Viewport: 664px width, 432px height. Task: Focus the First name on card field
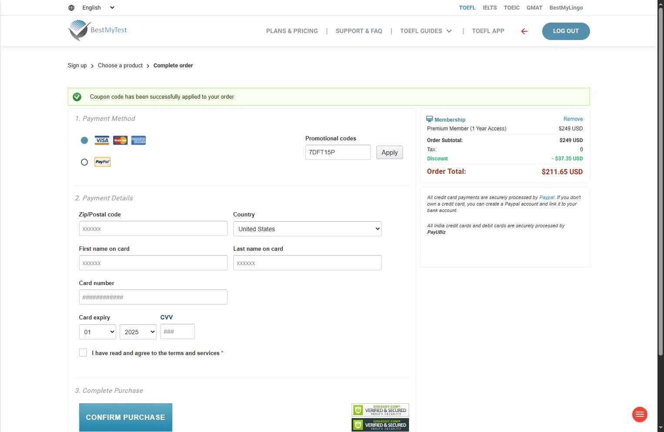click(153, 263)
